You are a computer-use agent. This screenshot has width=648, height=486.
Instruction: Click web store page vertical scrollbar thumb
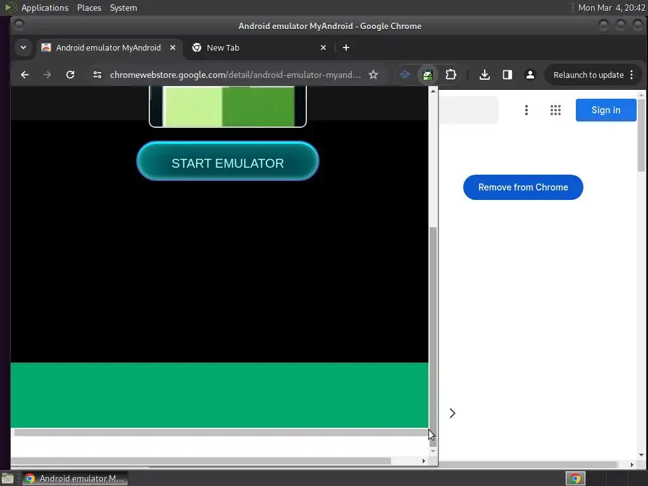click(x=641, y=135)
